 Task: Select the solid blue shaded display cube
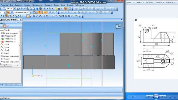point(37,9)
